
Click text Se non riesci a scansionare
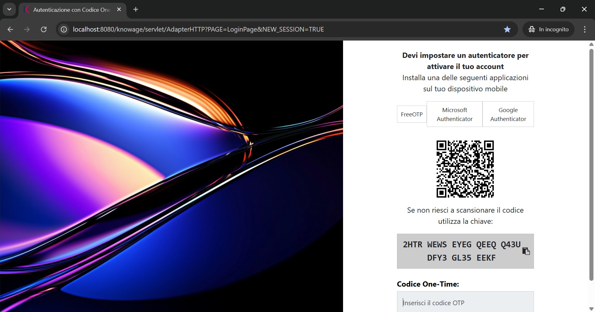[465, 216]
